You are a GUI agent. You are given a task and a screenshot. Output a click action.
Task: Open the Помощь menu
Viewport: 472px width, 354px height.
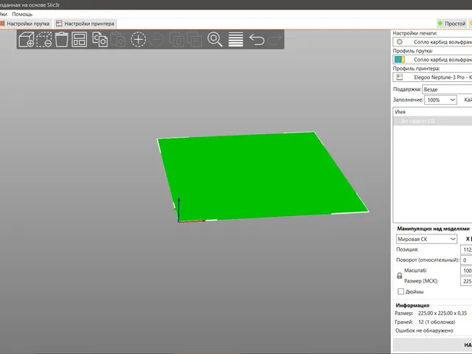tap(22, 14)
